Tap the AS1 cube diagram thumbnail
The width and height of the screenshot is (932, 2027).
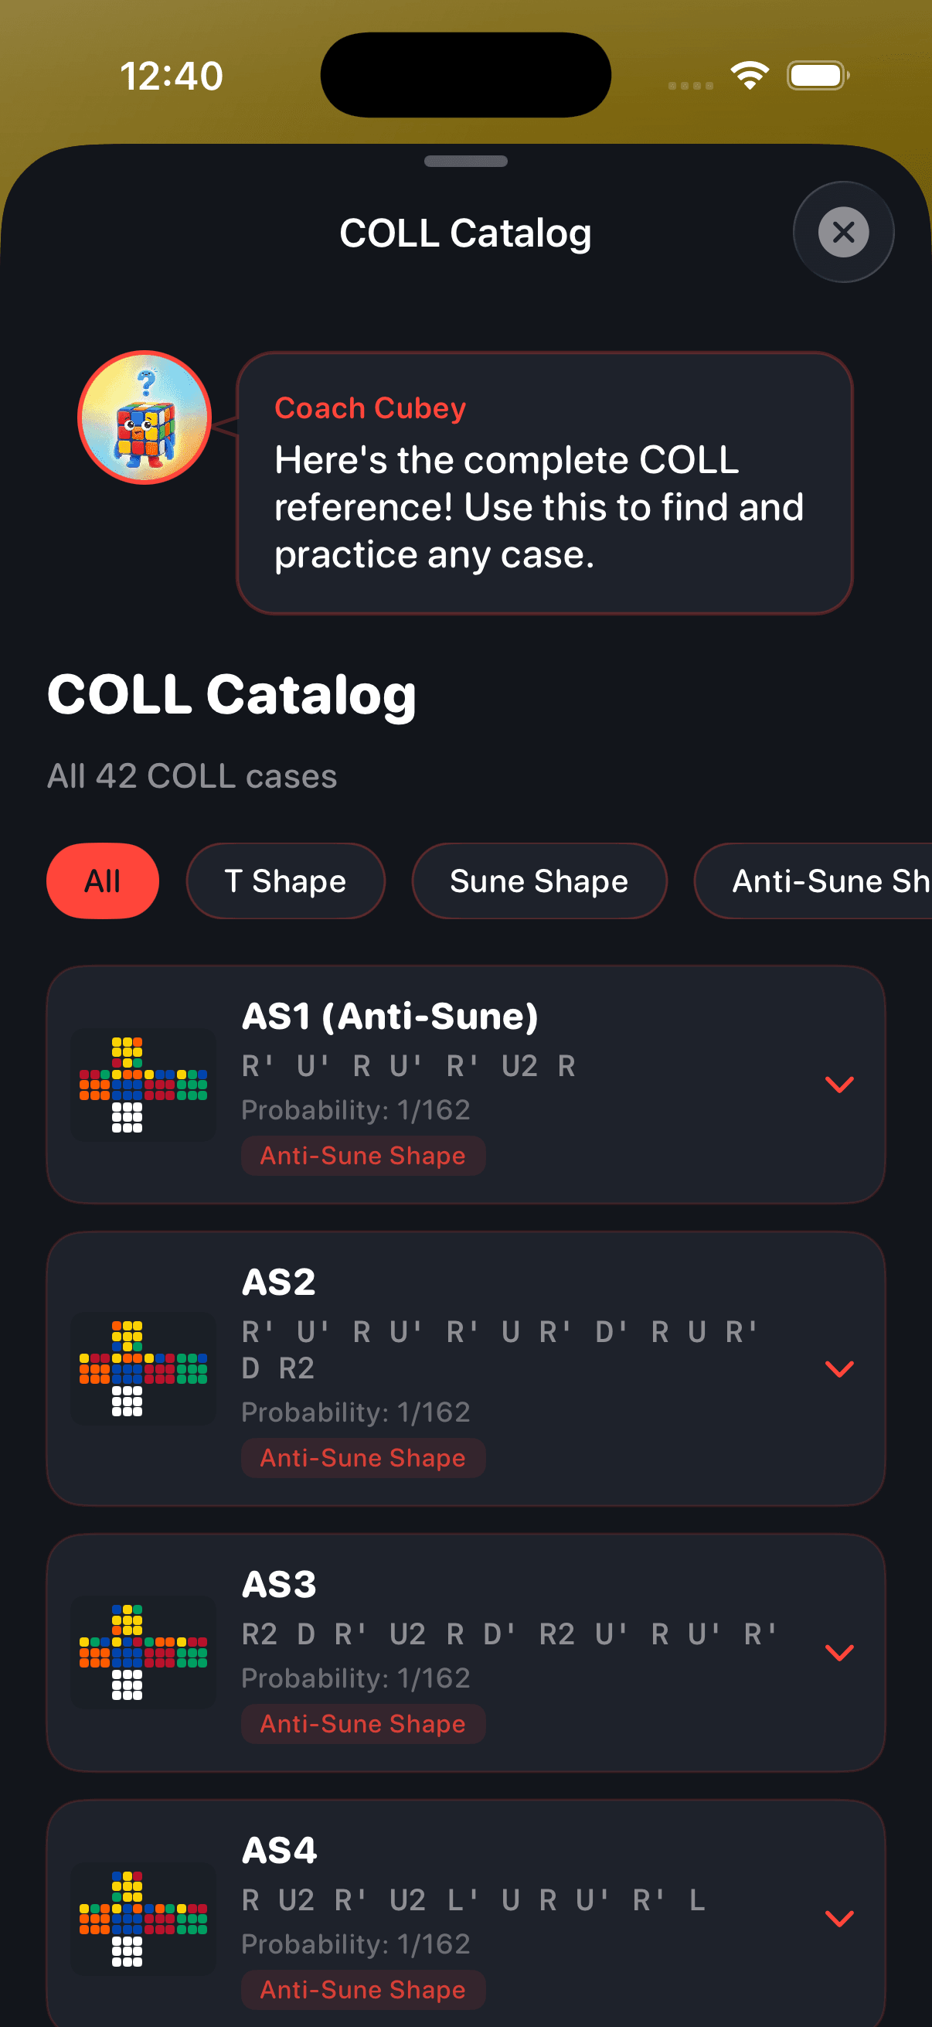pos(144,1086)
